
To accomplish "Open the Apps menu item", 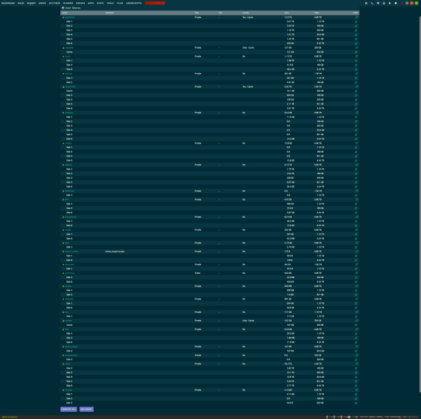I will (91, 3).
